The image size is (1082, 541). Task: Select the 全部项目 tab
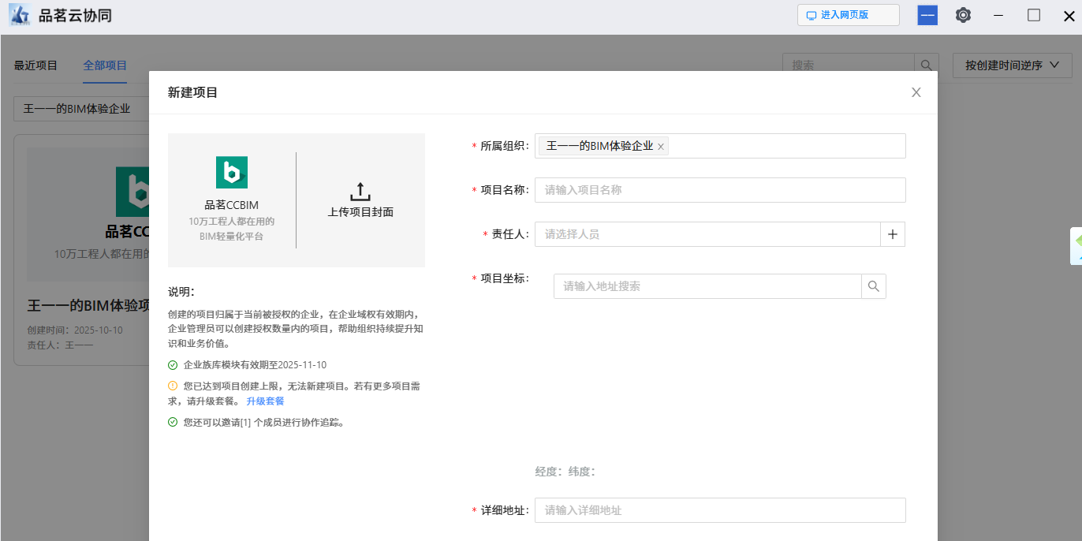(x=105, y=65)
